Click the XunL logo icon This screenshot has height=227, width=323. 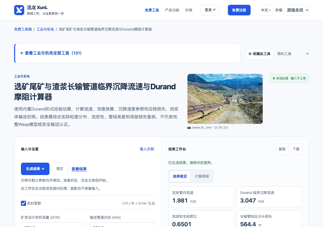pyautogui.click(x=19, y=10)
